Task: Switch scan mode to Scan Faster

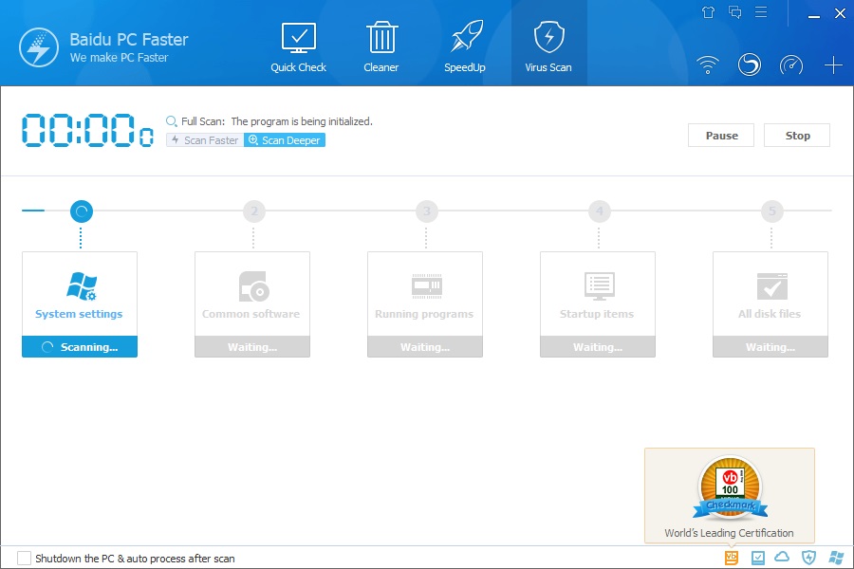Action: point(203,139)
